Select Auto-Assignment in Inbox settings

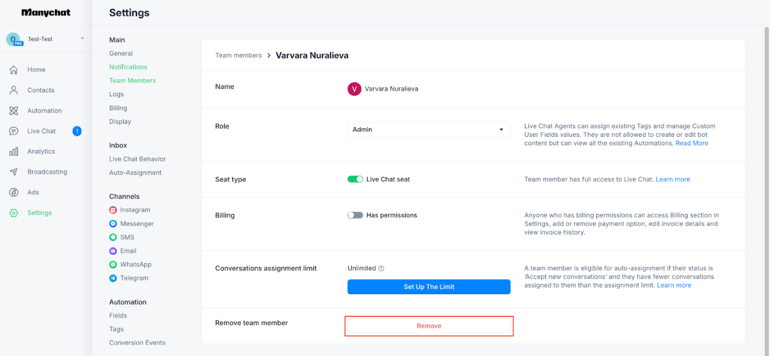pyautogui.click(x=135, y=173)
